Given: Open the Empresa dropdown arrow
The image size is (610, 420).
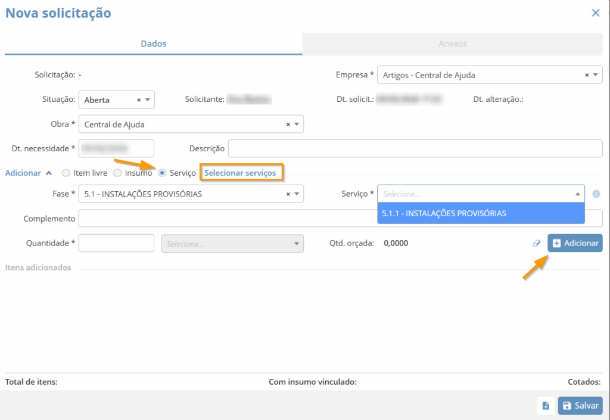Looking at the screenshot, I should (595, 75).
